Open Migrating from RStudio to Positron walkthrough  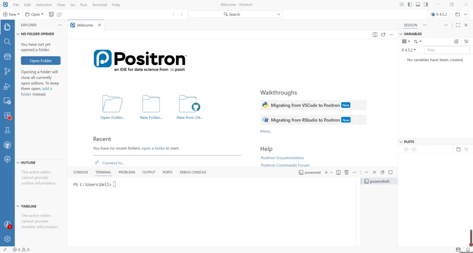(314, 120)
